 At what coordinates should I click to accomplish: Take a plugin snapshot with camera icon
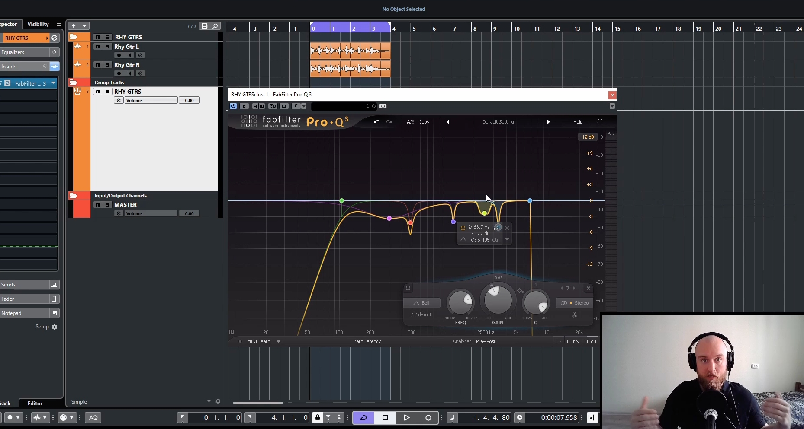[383, 106]
